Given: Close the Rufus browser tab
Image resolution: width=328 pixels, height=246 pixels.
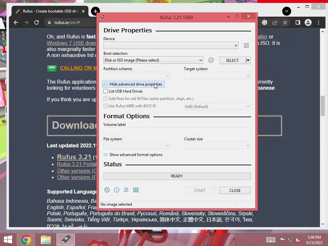Looking at the screenshot, I should (x=83, y=11).
